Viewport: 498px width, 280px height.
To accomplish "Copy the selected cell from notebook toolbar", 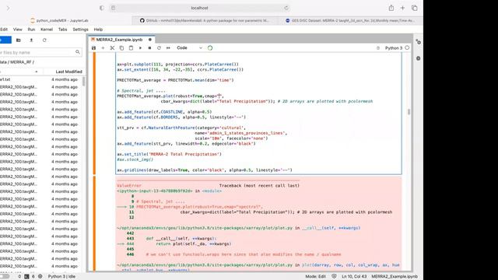I will click(x=121, y=48).
